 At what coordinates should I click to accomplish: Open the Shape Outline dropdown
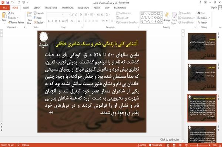[186, 18]
